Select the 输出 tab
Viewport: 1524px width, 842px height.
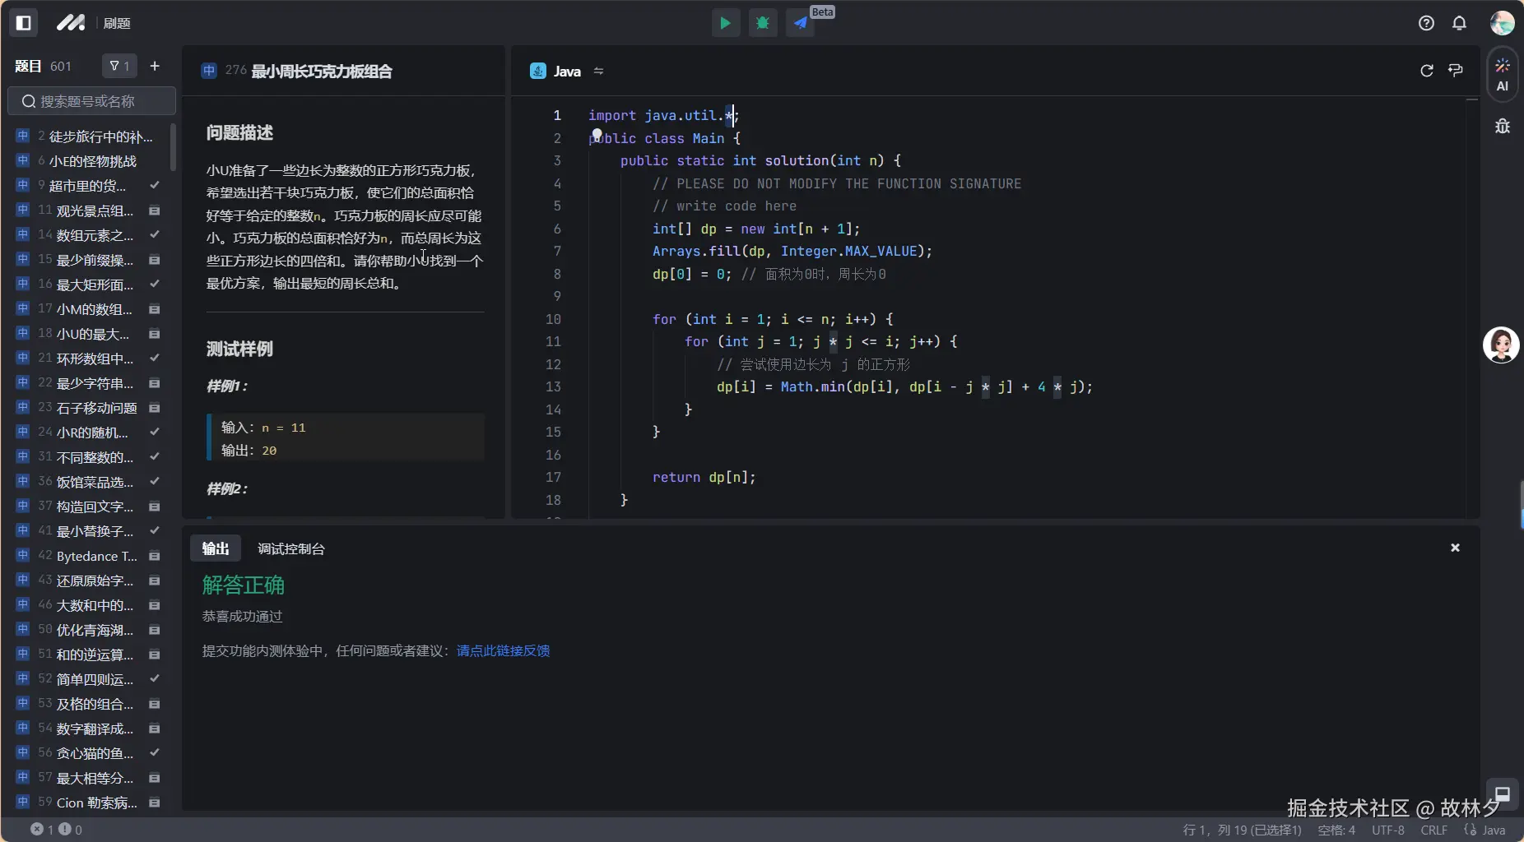pyautogui.click(x=216, y=548)
